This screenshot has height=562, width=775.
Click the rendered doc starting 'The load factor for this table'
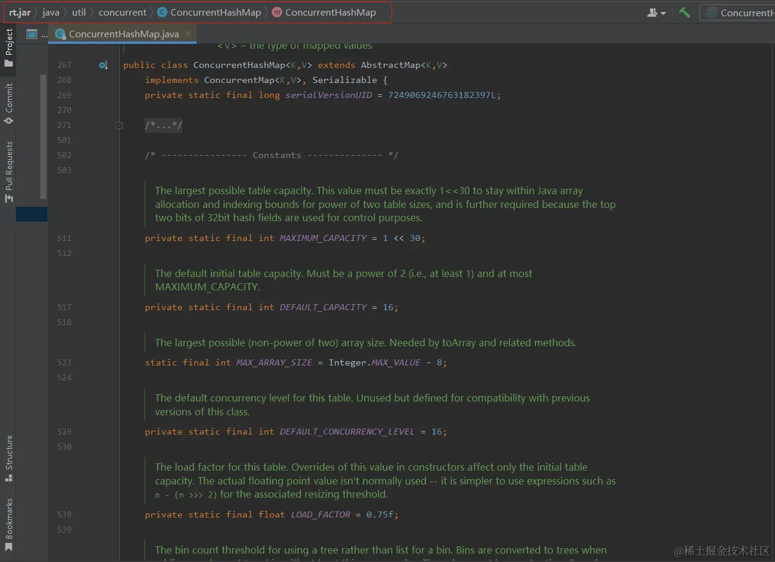click(385, 480)
